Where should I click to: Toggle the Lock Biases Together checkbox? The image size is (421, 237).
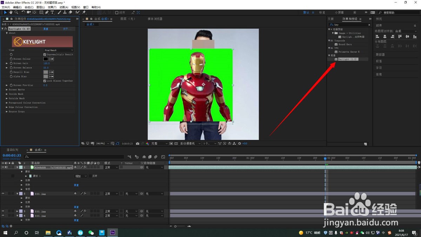pyautogui.click(x=45, y=81)
